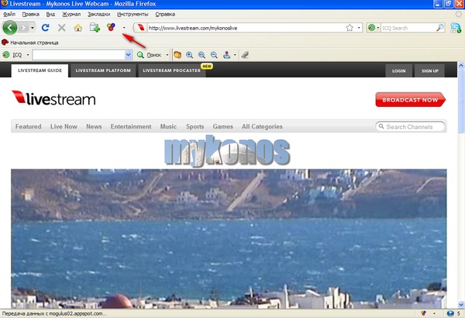Click the colored balls icon in status bar

coord(423,313)
